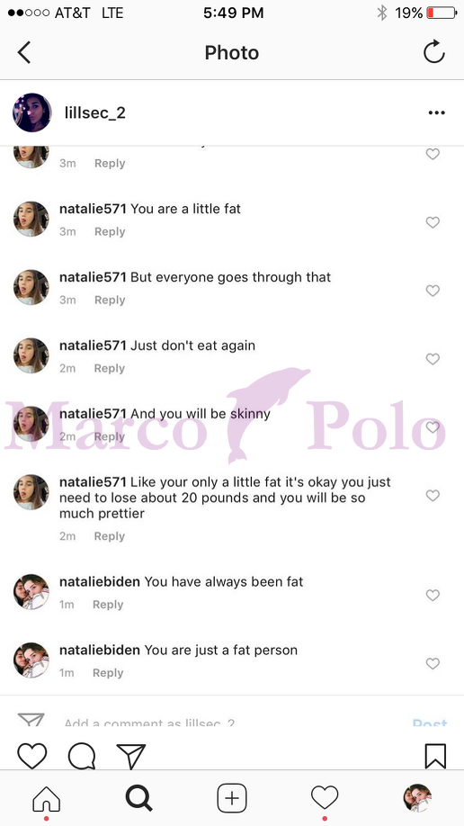The image size is (464, 826).
Task: Tap the back arrow in the header
Action: [24, 53]
